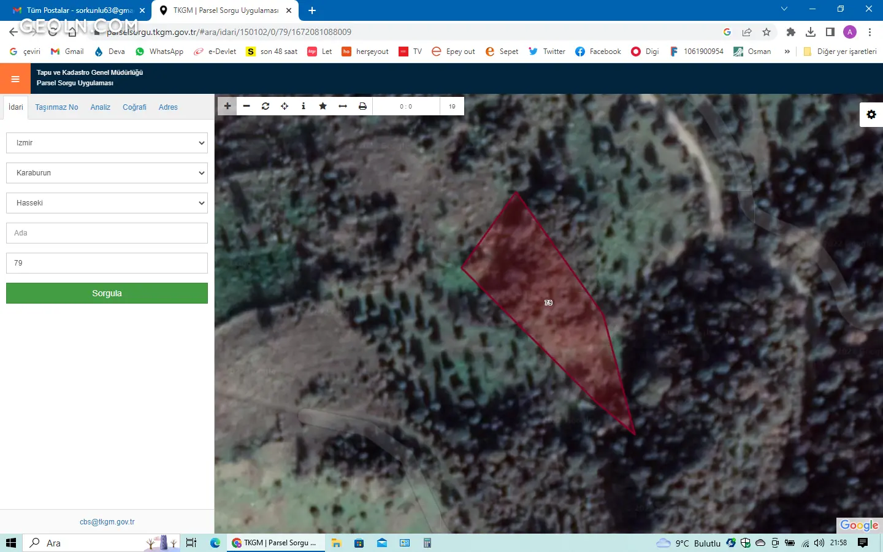Switch to the Coğrafi tab
Viewport: 883px width, 552px height.
click(x=134, y=107)
